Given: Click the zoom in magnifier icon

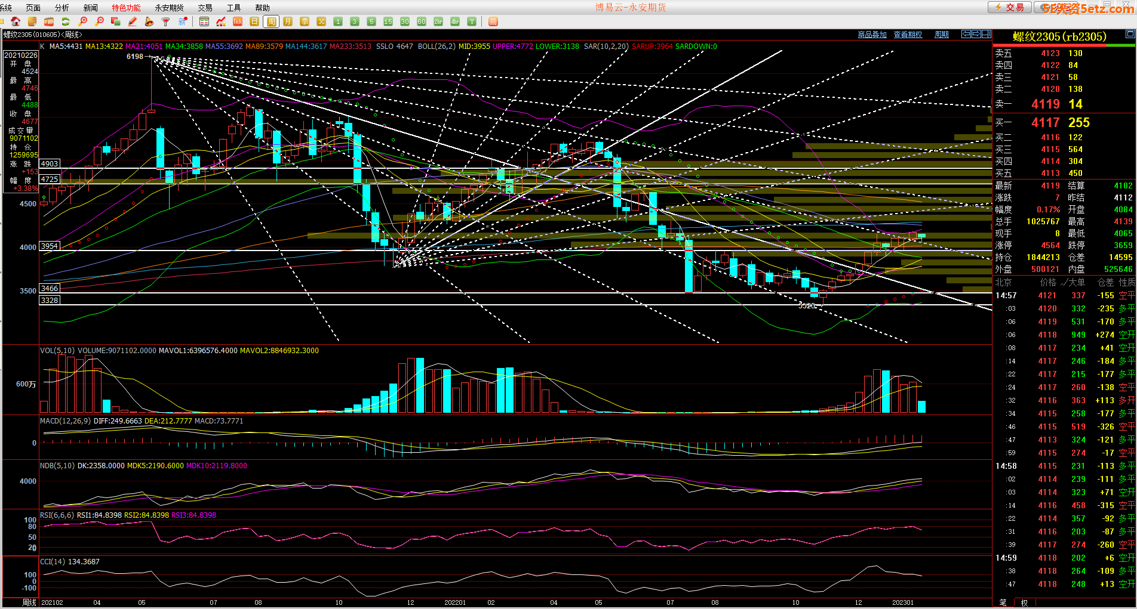Looking at the screenshot, I should 83,21.
